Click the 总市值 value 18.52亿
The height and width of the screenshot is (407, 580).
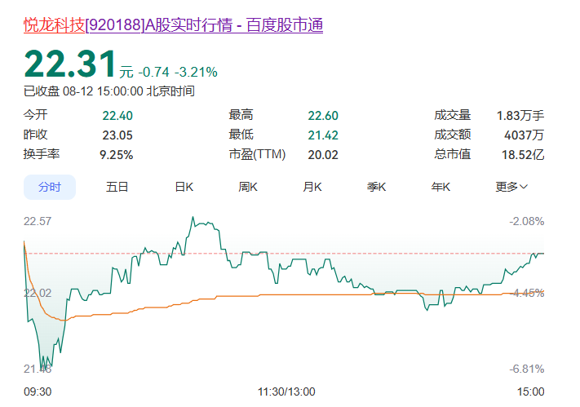(x=523, y=155)
